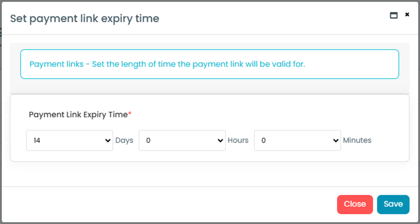
Task: Select the 0 value in the Hours field
Action: pyautogui.click(x=148, y=141)
